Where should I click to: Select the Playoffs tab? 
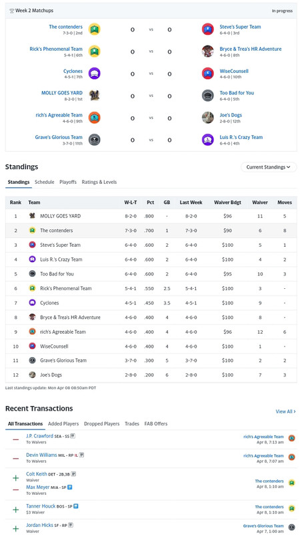pos(68,182)
